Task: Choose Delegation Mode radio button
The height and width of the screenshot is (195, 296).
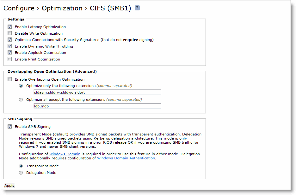Action: pos(21,173)
